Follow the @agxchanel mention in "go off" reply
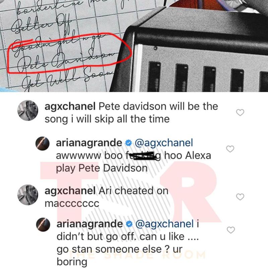Image resolution: width=268 pixels, height=268 pixels. click(x=164, y=224)
